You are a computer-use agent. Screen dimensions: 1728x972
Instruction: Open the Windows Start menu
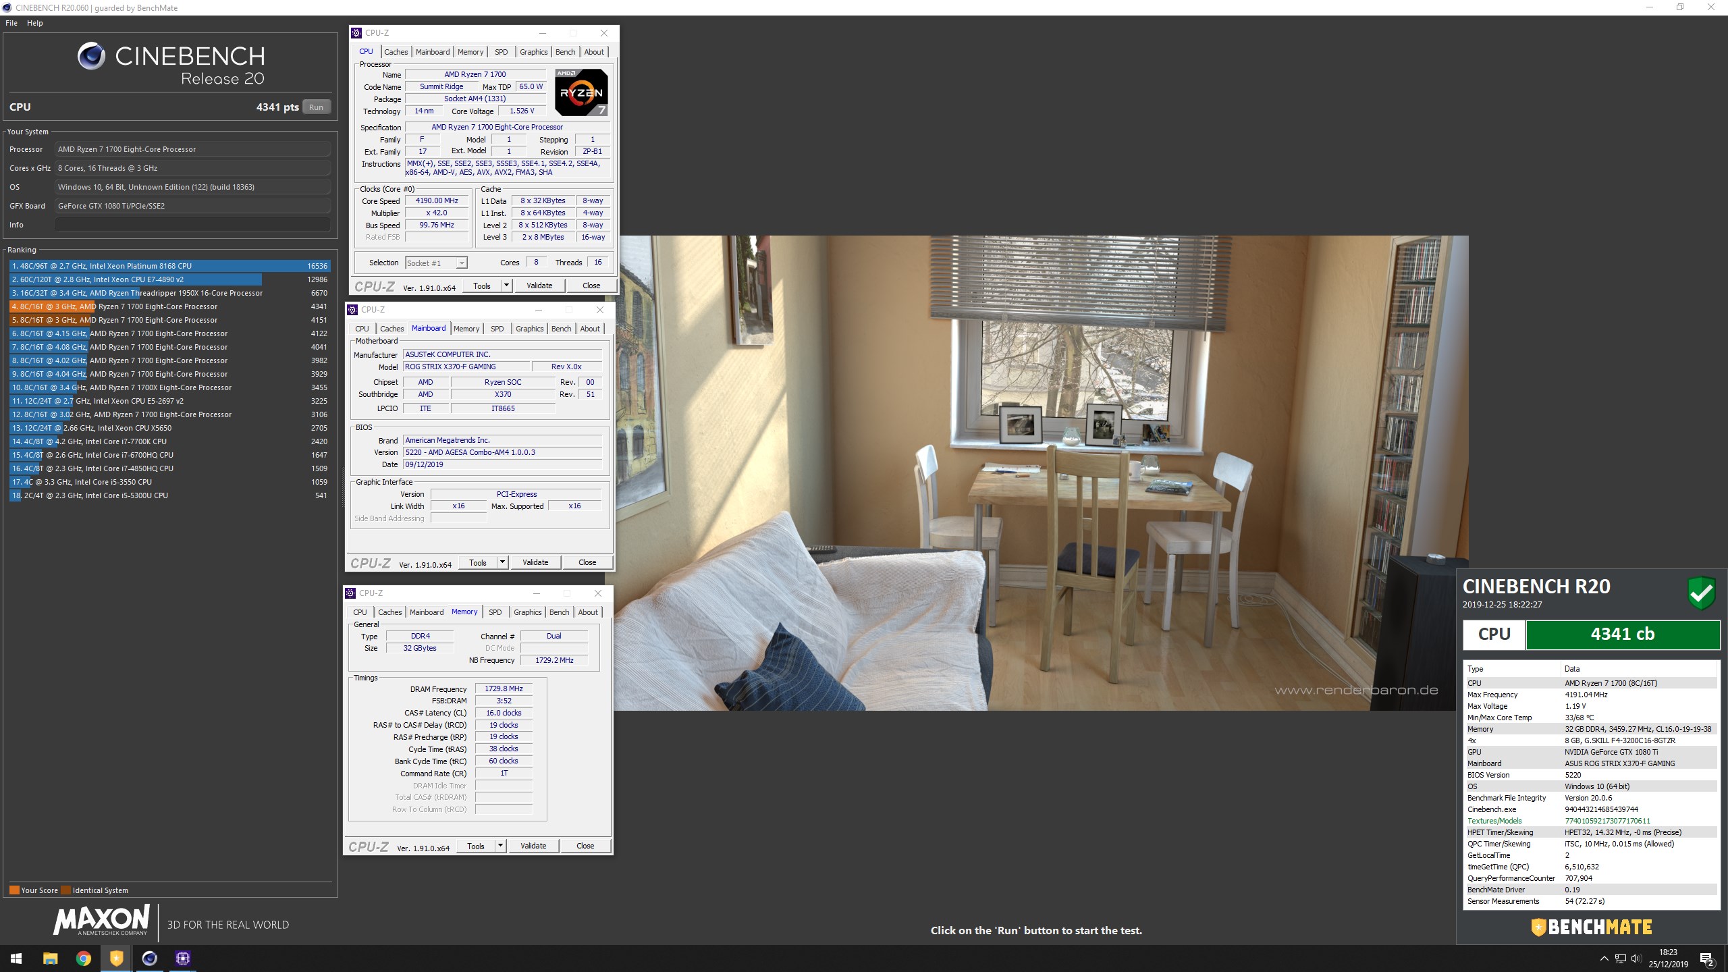click(16, 959)
